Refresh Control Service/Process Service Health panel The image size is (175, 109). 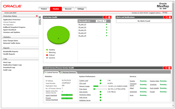[166, 68]
